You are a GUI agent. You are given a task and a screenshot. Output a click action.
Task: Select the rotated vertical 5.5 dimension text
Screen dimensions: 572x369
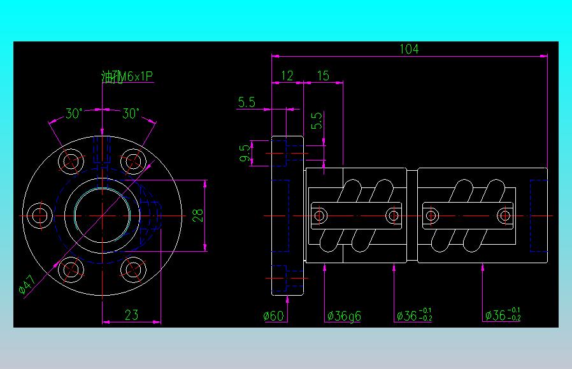click(x=317, y=120)
